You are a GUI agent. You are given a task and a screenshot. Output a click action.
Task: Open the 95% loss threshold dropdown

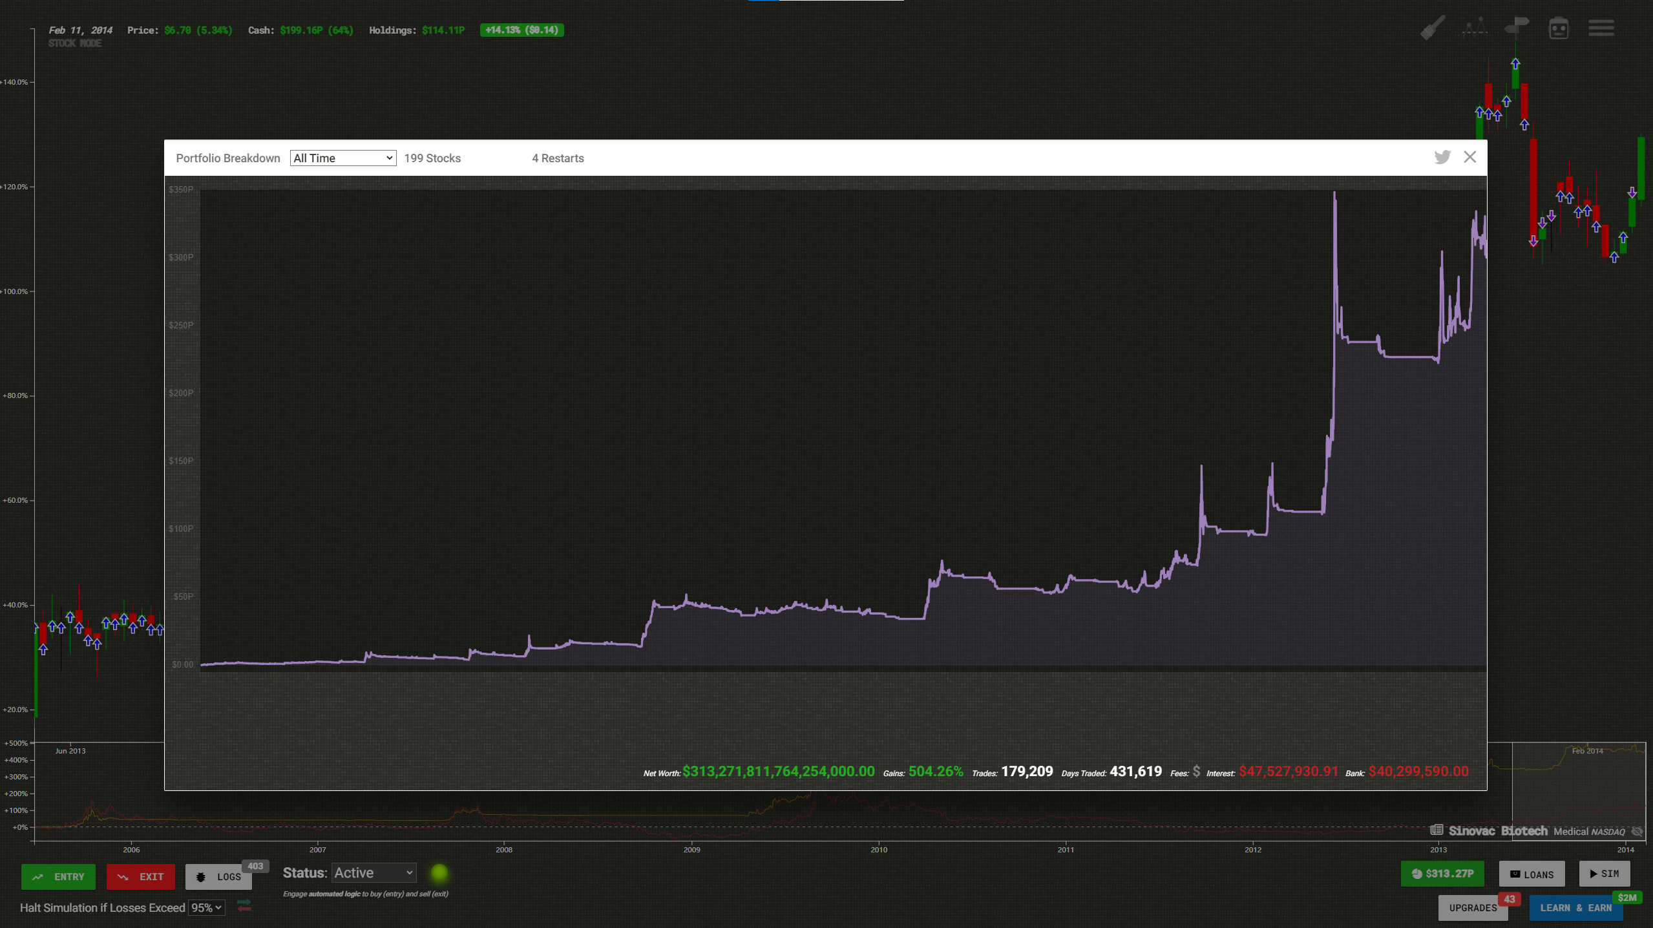206,907
